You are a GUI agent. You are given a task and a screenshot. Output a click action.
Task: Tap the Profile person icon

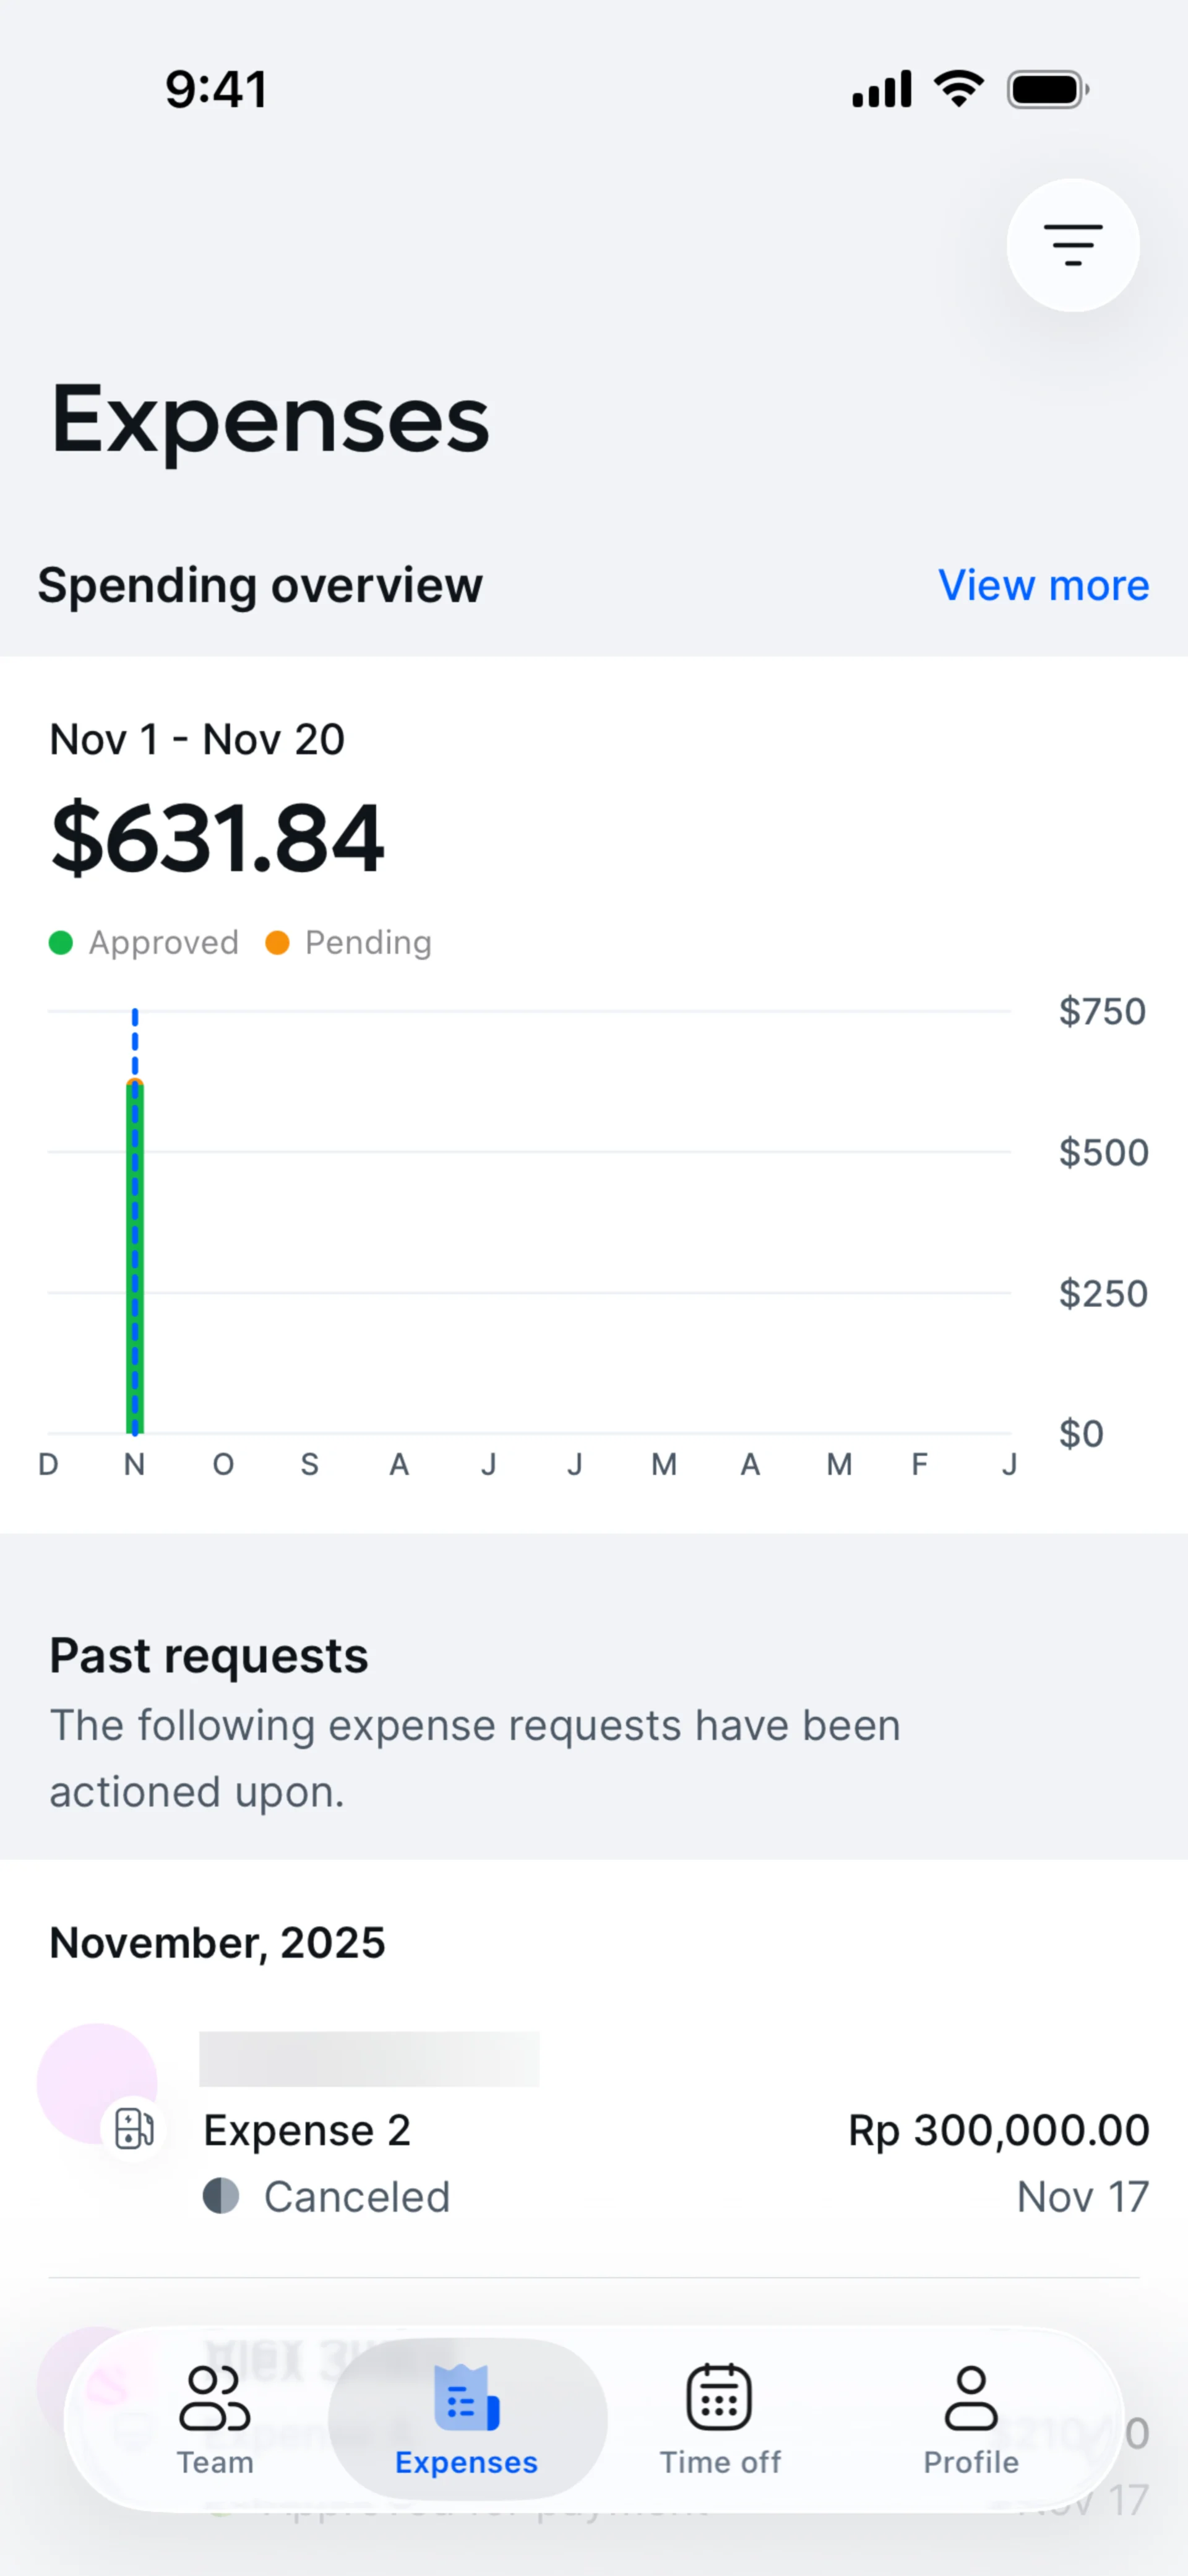point(971,2397)
